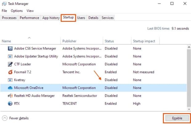Collapse view using Fewer details arrow

(x=5, y=118)
